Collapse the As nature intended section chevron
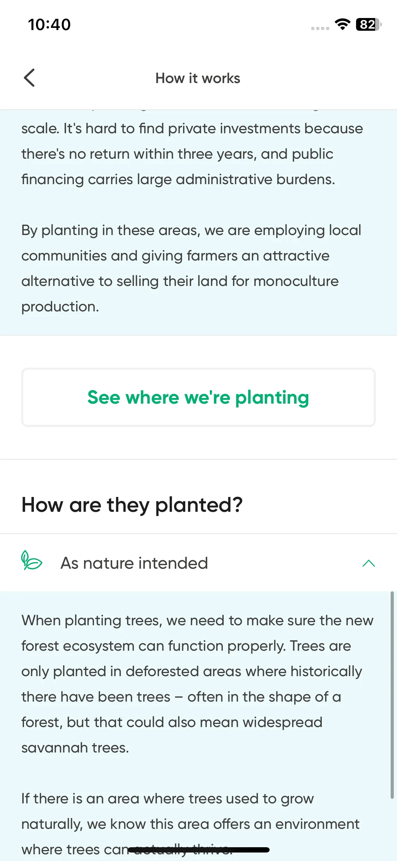397x861 pixels. point(368,563)
